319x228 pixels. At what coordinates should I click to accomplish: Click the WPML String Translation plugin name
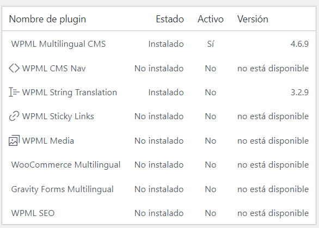[x=70, y=93]
